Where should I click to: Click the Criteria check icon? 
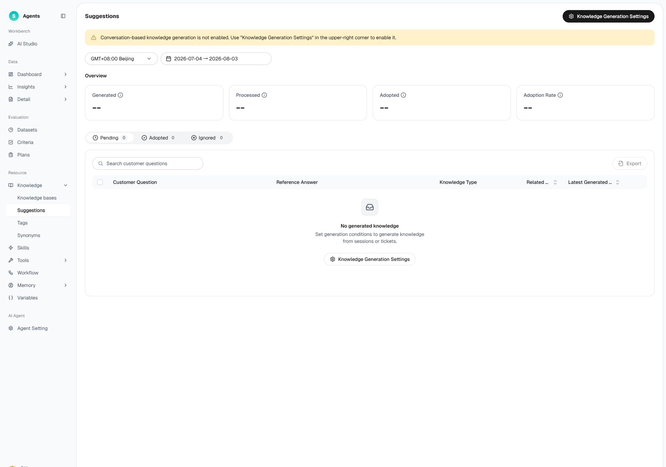point(11,142)
